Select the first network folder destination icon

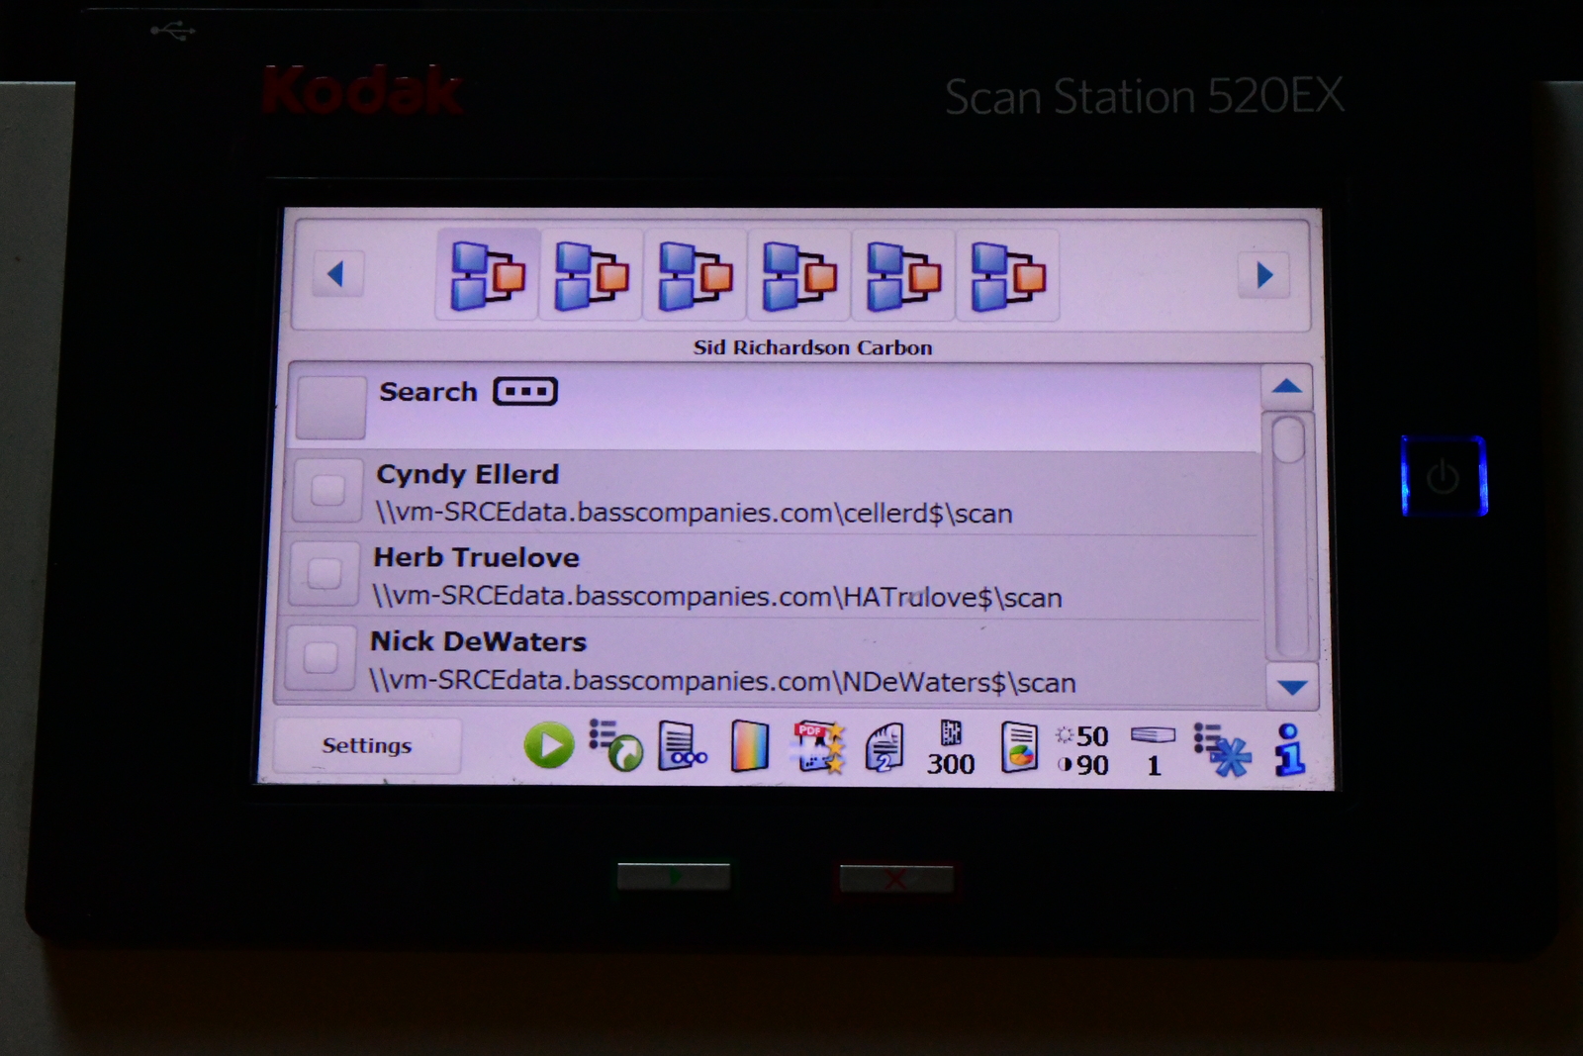[x=488, y=276]
